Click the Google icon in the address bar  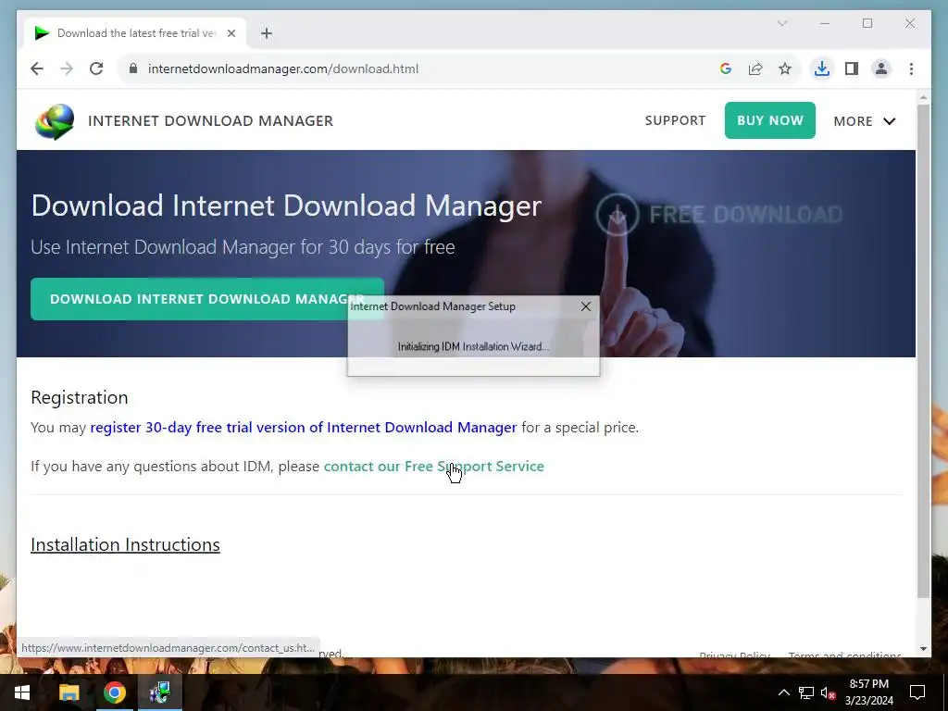(x=726, y=69)
